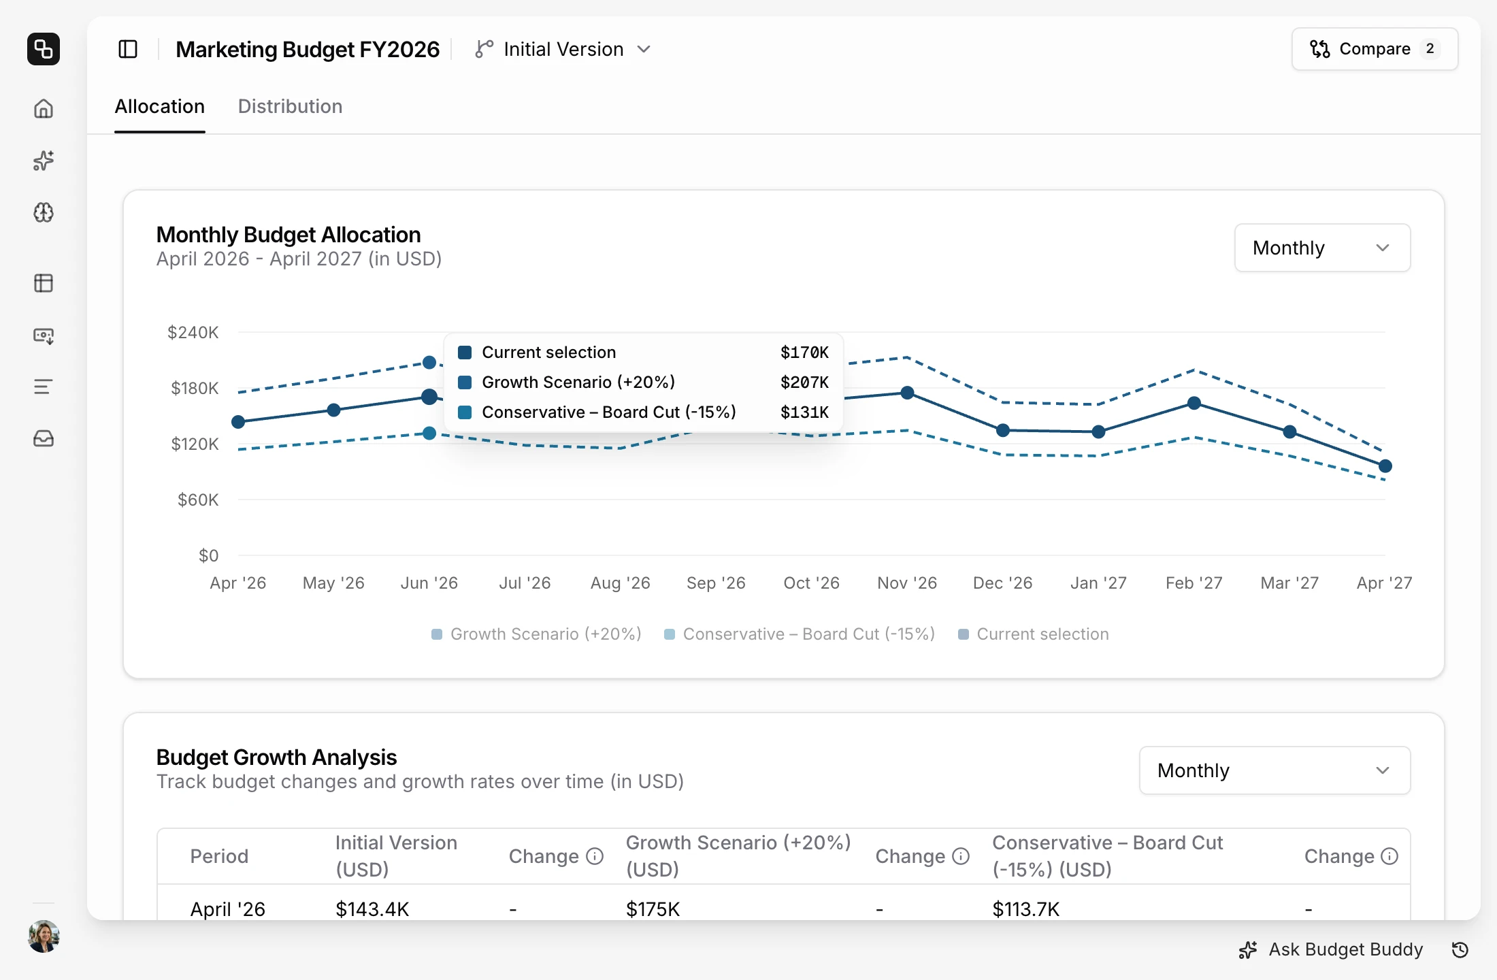
Task: Click the Jan '27 current selection data point
Action: 1098,431
